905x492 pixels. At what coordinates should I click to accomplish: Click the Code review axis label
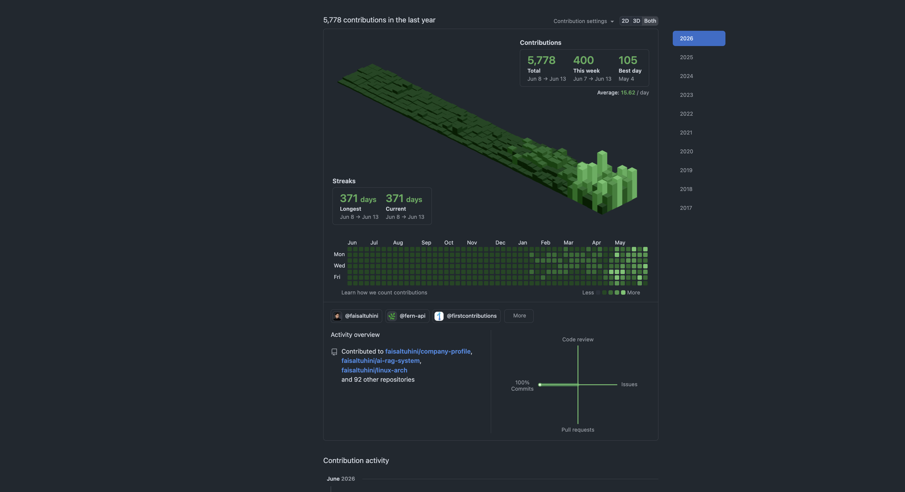578,339
